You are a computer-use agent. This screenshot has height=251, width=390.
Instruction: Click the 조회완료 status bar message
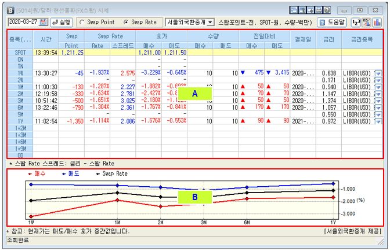17,240
